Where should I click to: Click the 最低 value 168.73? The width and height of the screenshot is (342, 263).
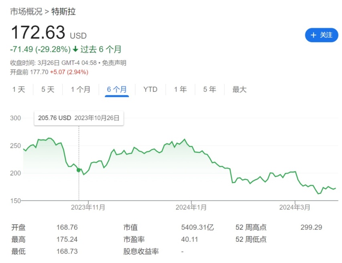click(67, 251)
